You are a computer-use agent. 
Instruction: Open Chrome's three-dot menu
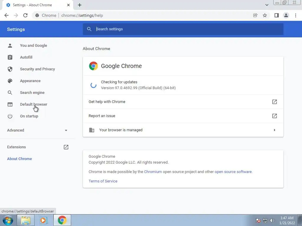click(x=296, y=15)
